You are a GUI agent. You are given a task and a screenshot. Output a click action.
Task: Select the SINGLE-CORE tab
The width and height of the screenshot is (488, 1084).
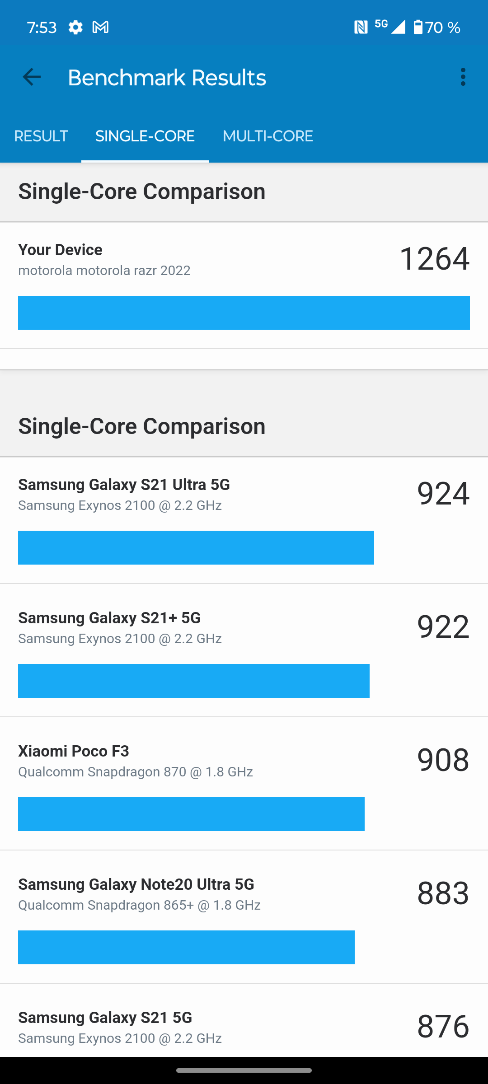(x=145, y=136)
